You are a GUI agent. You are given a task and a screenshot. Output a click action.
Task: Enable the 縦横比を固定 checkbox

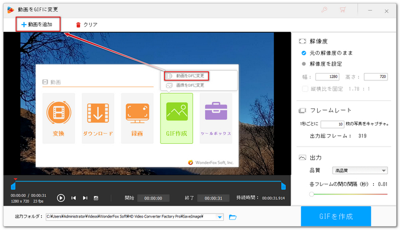305,89
